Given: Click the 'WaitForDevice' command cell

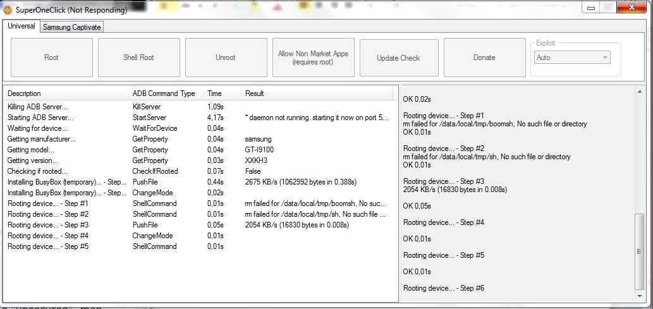Looking at the screenshot, I should 154,128.
